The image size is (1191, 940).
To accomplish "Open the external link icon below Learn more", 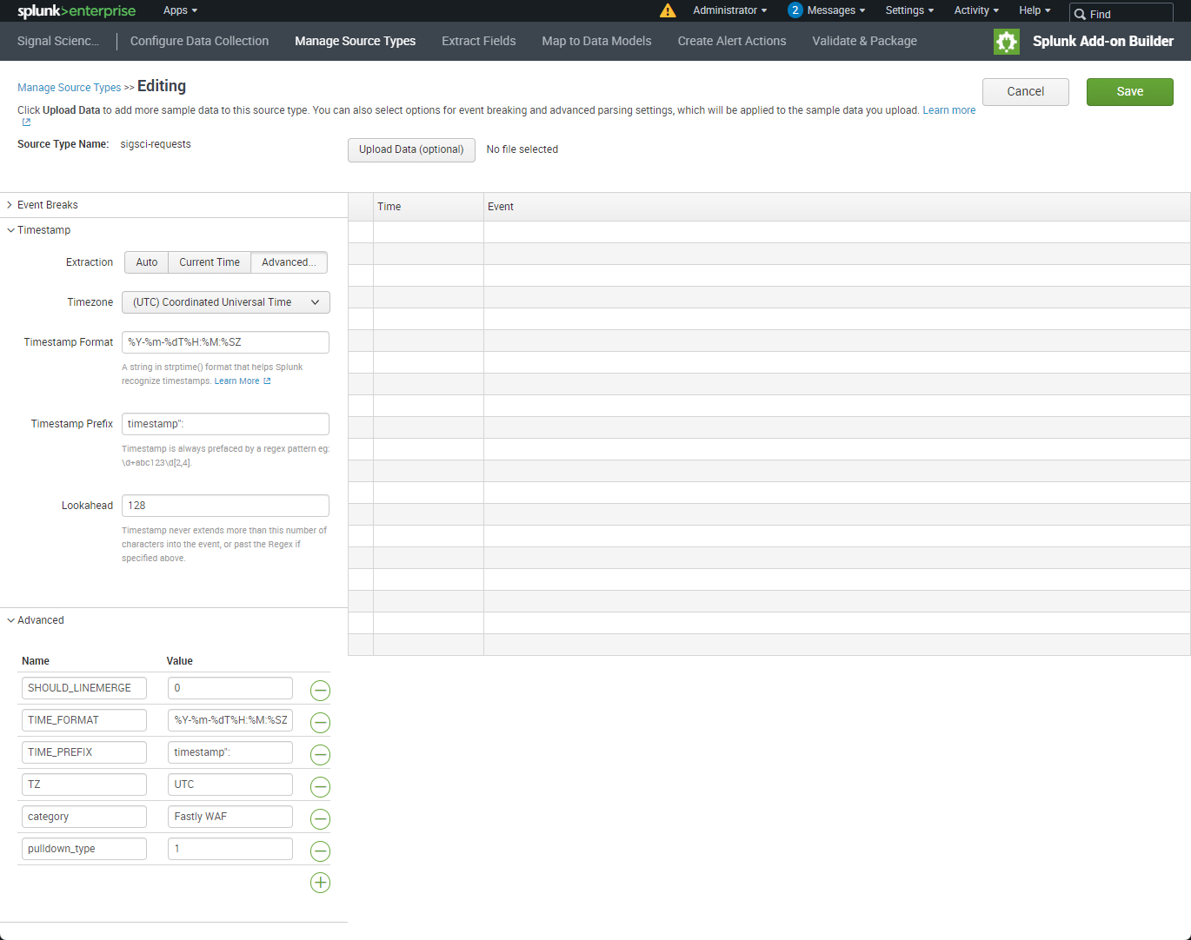I will click(26, 122).
